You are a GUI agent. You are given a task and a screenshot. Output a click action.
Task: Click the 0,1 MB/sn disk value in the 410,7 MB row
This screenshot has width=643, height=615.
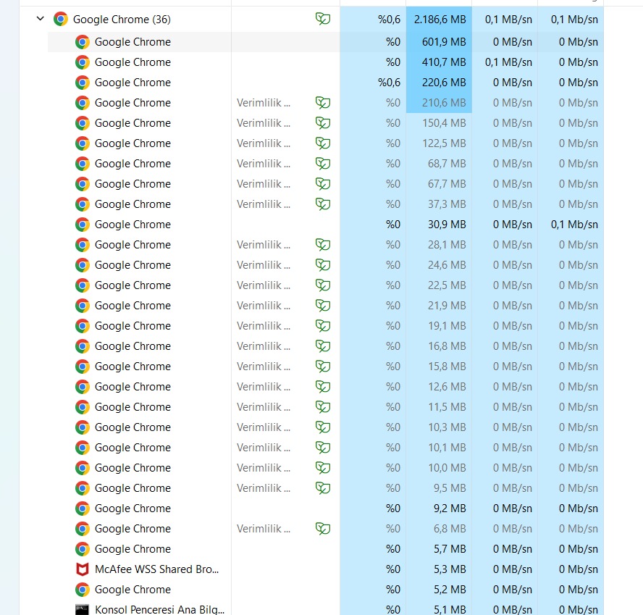coord(508,62)
